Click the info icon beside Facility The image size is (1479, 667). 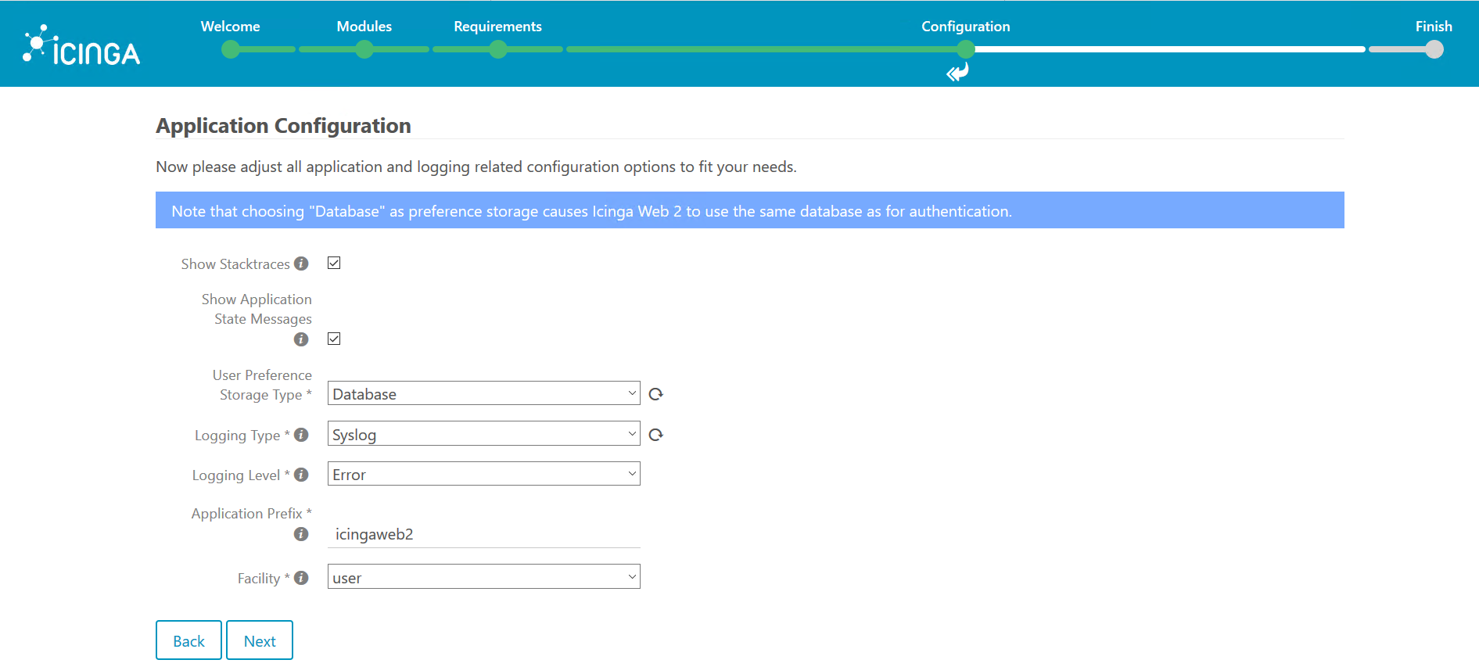(301, 578)
